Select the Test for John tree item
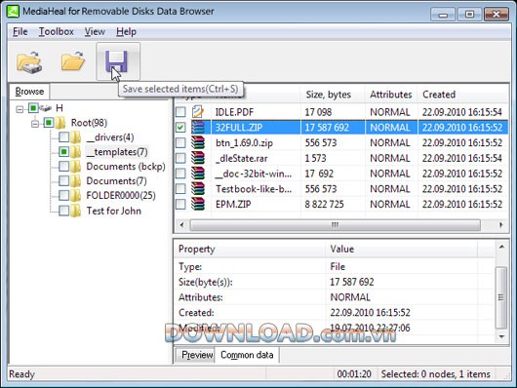 [x=114, y=211]
